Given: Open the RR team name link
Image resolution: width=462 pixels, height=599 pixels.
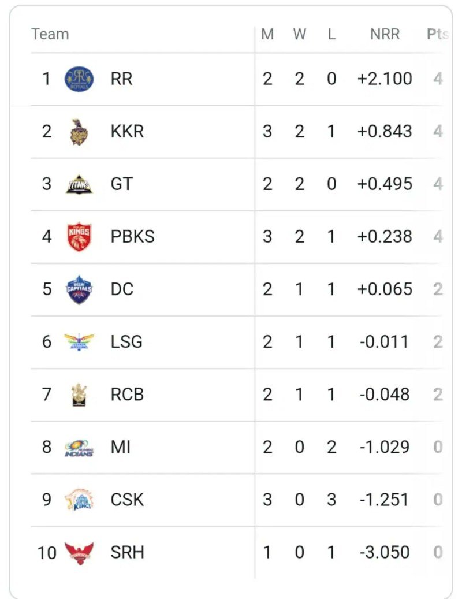Looking at the screenshot, I should [x=121, y=79].
